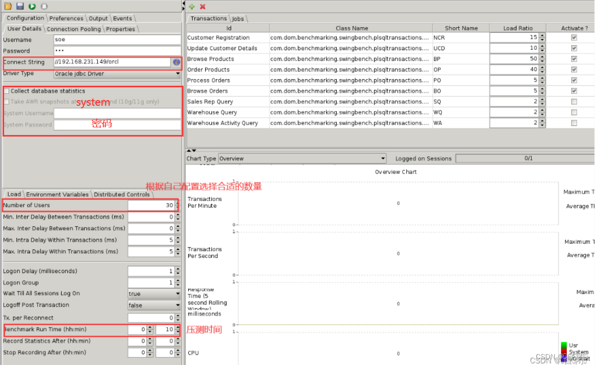Switch to the Preferences tab
The height and width of the screenshot is (365, 595).
click(x=66, y=18)
